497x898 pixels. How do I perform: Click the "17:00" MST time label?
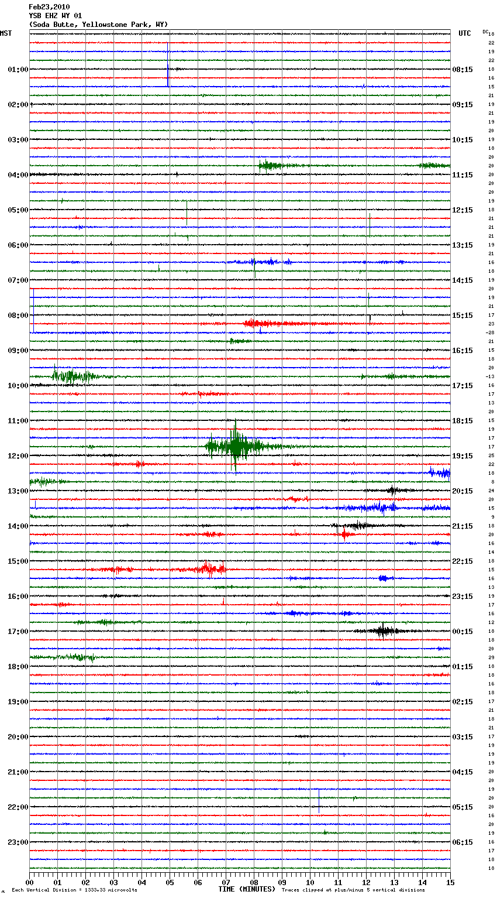click(18, 632)
